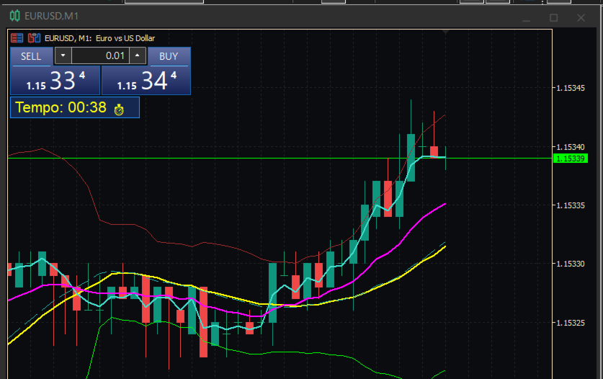This screenshot has width=603, height=379.
Task: Click the Tempo 00:38 countdown label
Action: tap(61, 107)
